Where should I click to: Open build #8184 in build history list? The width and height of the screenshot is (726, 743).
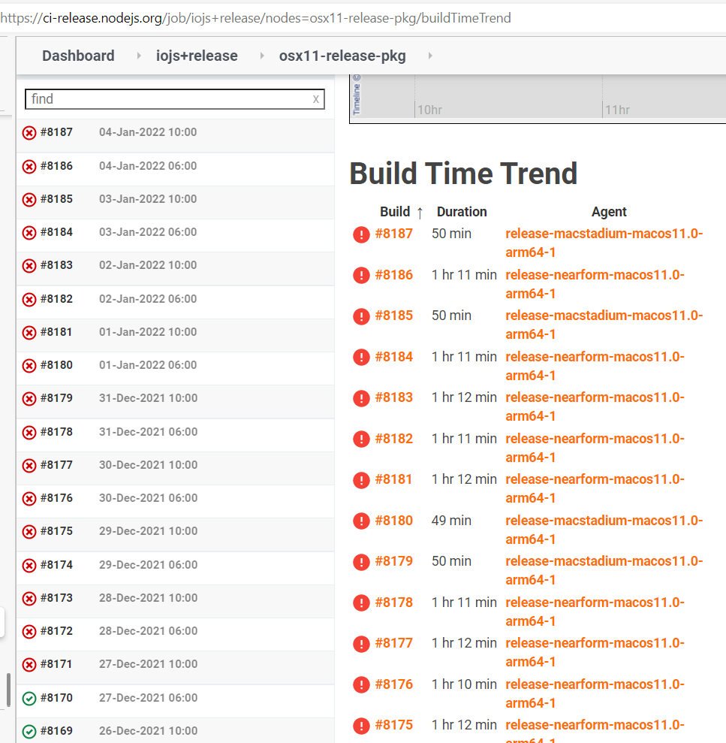click(56, 232)
